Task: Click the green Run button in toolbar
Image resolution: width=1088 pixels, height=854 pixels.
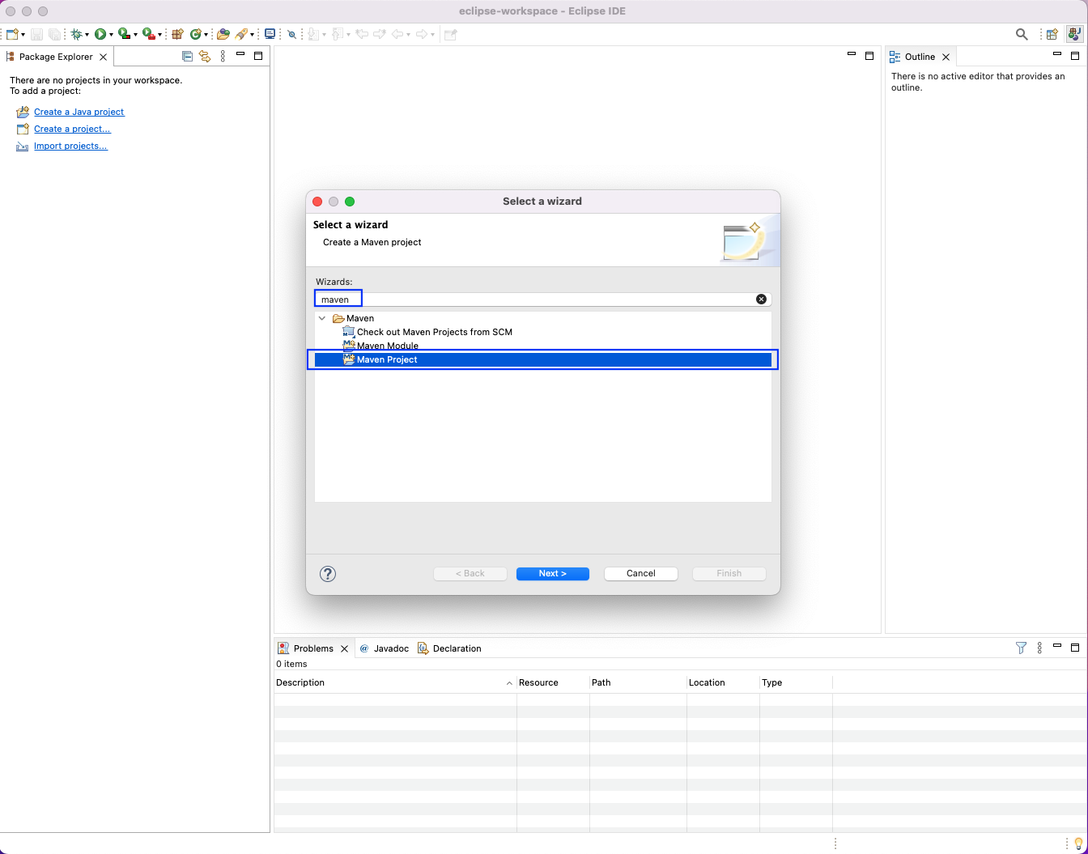Action: point(100,34)
